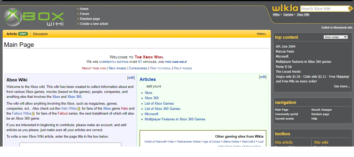Image resolution: width=354 pixels, height=157 pixels.
Task: Open List of Xbox Games
Action: coord(159,104)
